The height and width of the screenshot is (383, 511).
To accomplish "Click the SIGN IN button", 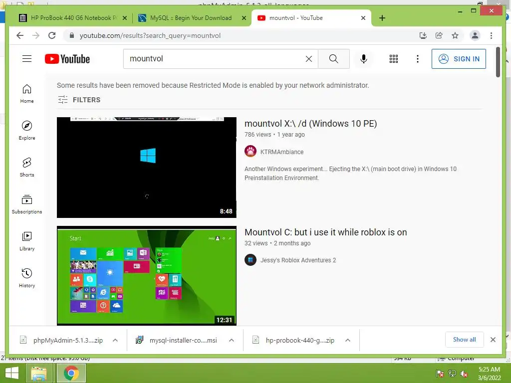I will (459, 59).
